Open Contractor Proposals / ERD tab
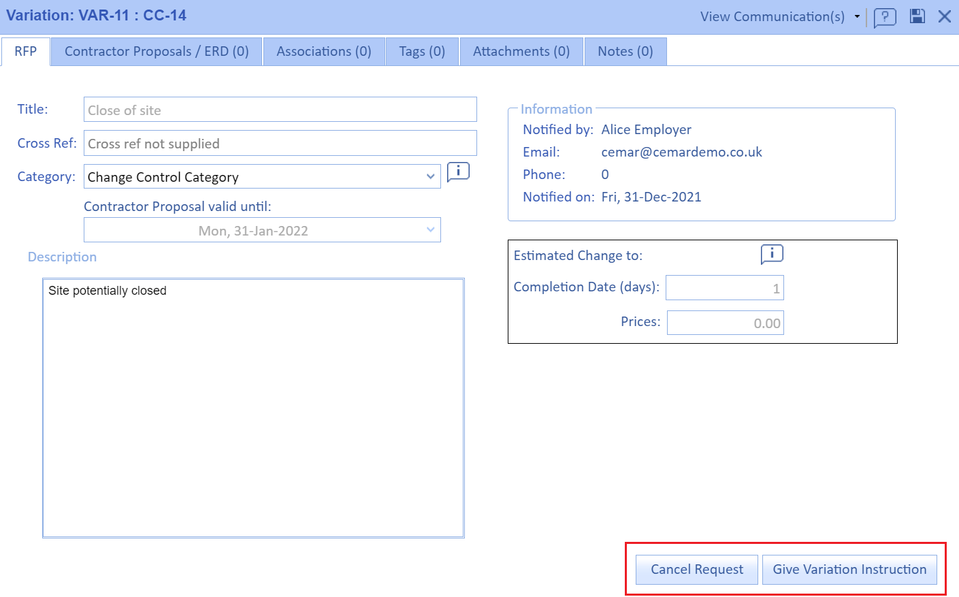959x597 pixels. click(157, 52)
